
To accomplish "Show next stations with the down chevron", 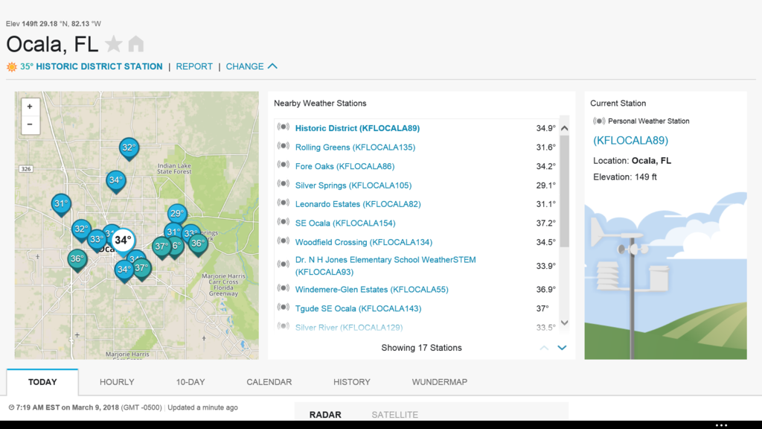I will click(x=562, y=348).
